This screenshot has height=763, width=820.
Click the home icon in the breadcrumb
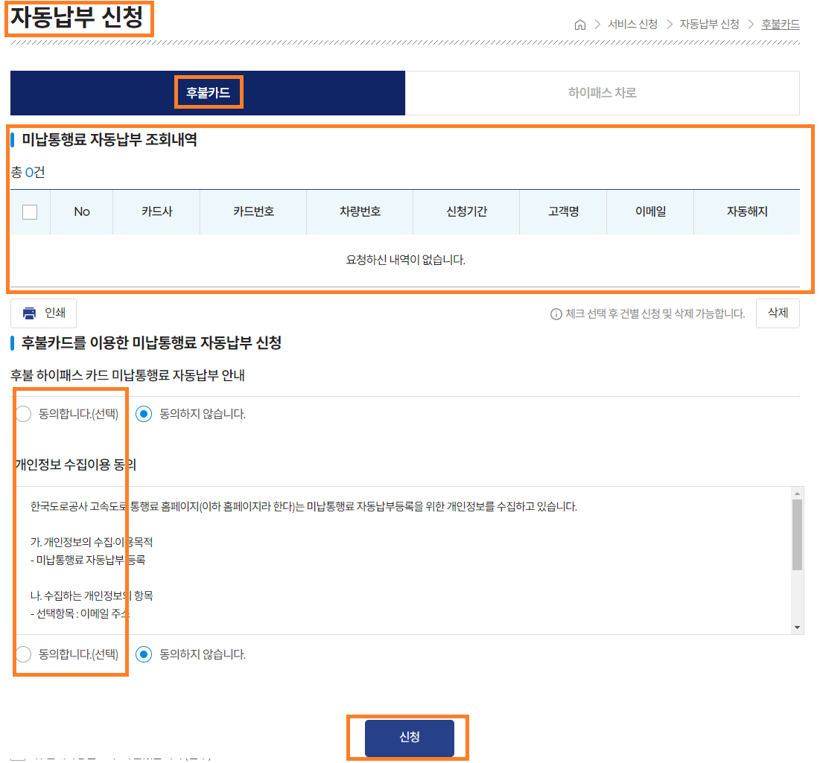pyautogui.click(x=580, y=24)
